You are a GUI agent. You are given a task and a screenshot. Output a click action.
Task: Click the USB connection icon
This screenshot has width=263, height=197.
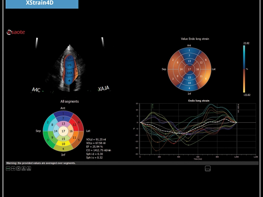[13, 168]
